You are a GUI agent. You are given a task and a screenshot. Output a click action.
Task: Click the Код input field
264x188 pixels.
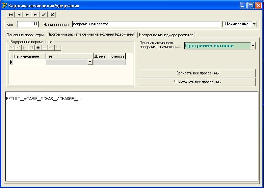28,24
